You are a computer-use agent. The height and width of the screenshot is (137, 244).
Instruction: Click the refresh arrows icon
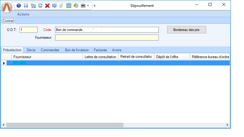(40, 5)
